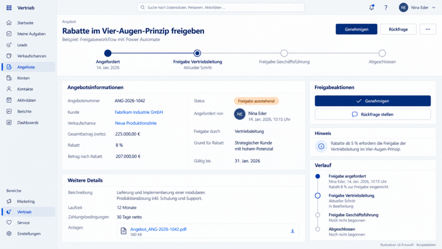Open Meine Aufgaben in the sidebar
Screen dimensions: 442x249
click(28, 34)
